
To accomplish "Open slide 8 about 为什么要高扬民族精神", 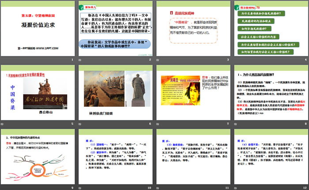I will (x=270, y=95).
